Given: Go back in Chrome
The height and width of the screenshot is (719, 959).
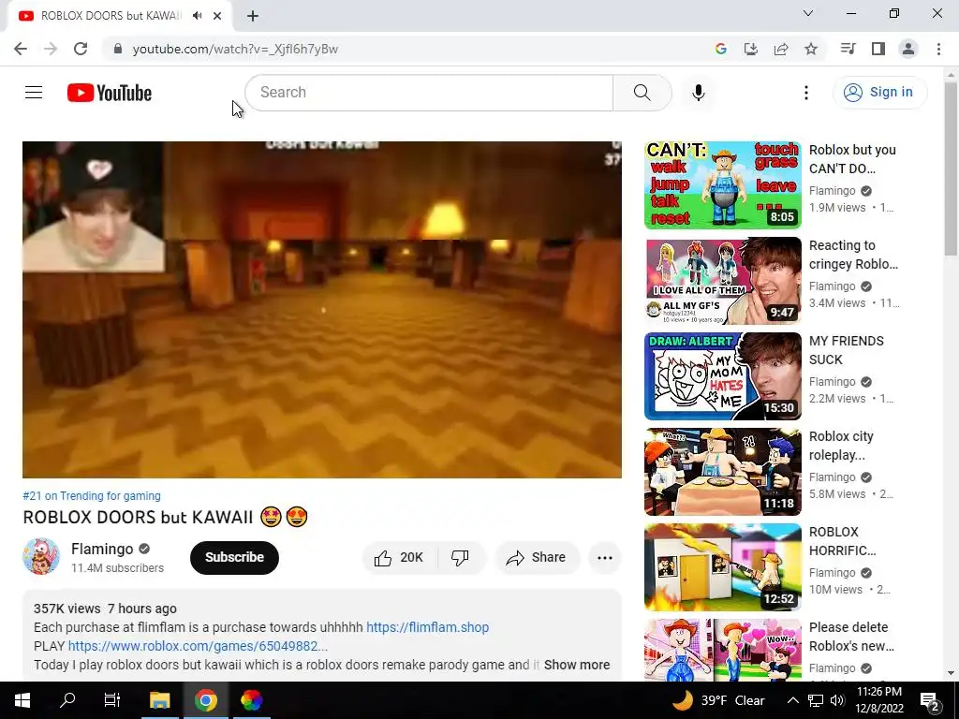Looking at the screenshot, I should coord(21,49).
